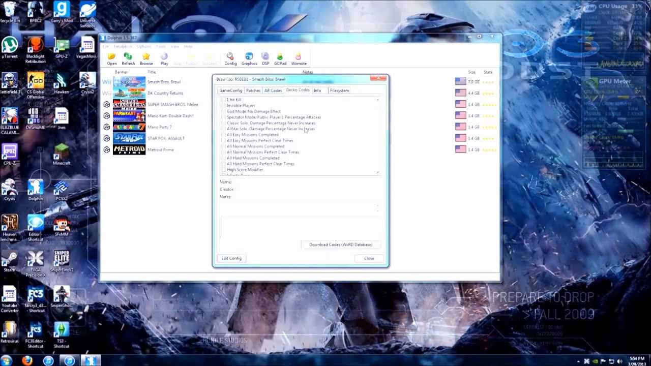Enable AllStar Solo Damage Percentage Never Increases

(x=223, y=129)
